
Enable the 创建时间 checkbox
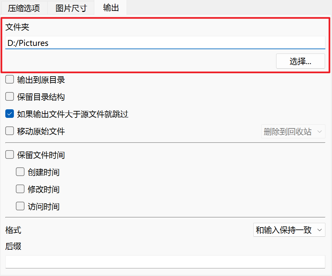click(21, 172)
